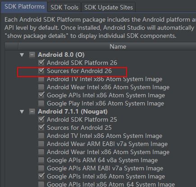
Task: Switch to the SDK Tools tab
Action: [x=64, y=7]
